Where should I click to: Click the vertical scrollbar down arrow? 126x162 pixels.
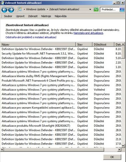tap(123, 146)
